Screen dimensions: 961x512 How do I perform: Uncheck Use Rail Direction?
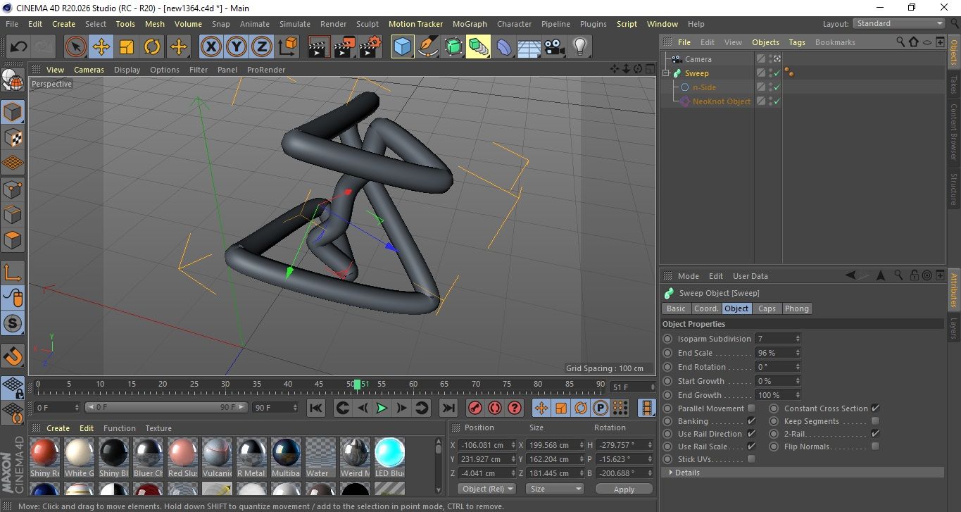coord(751,433)
